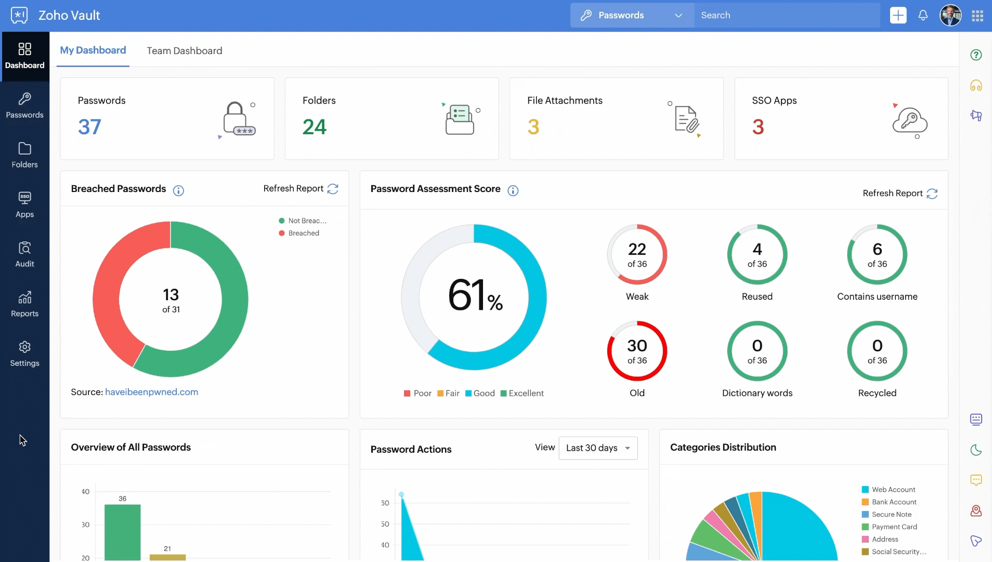Image resolution: width=992 pixels, height=562 pixels.
Task: Open the apps grid launcher icon
Action: coord(977,16)
